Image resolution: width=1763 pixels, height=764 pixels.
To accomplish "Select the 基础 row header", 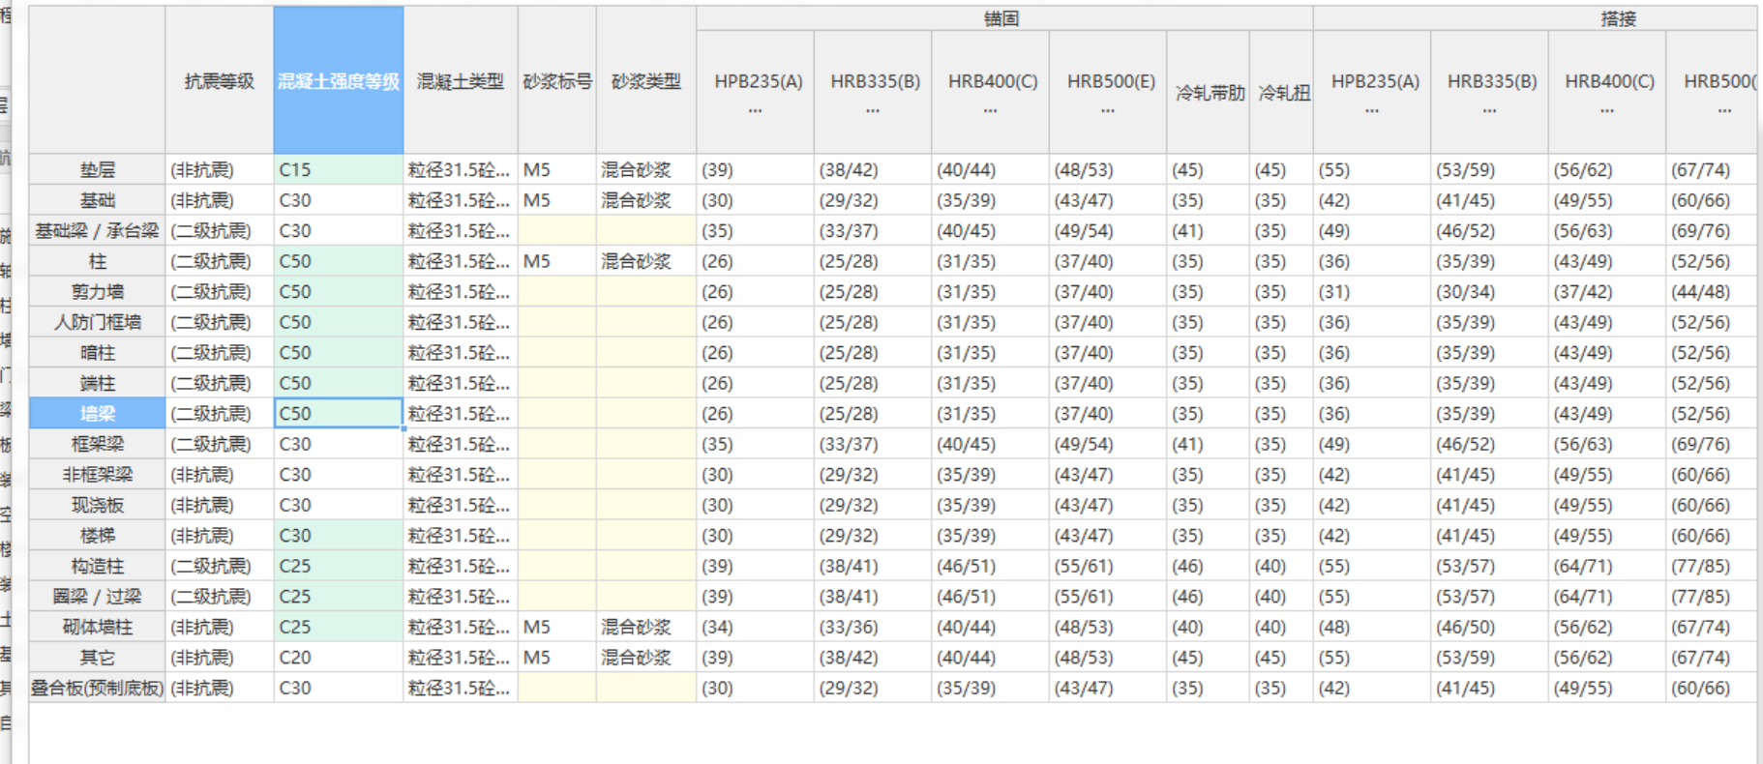I will [x=98, y=200].
